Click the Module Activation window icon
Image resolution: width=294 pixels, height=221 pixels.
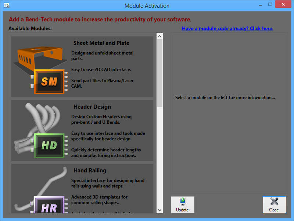(7, 6)
